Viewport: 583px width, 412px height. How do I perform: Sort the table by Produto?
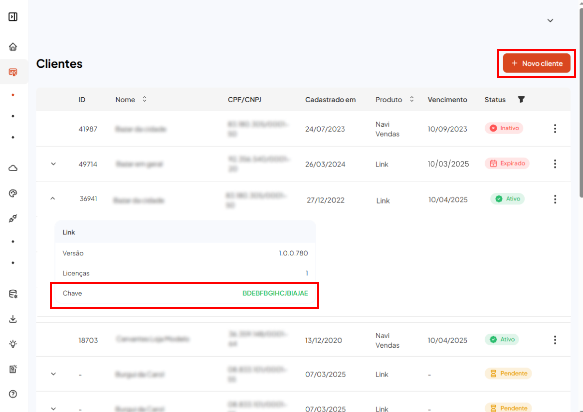411,99
